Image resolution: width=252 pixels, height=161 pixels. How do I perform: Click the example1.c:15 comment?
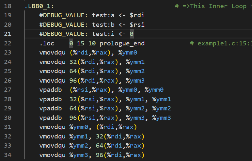[225, 43]
